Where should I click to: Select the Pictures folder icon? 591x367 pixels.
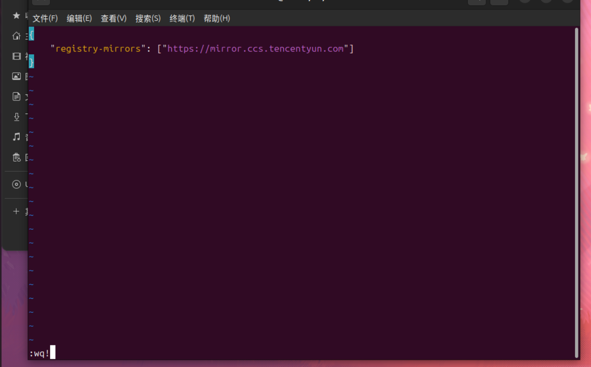16,76
